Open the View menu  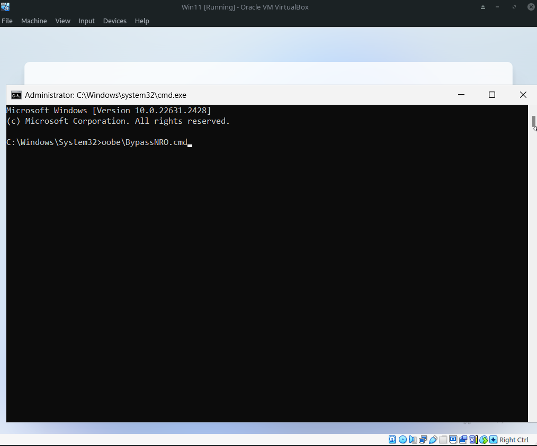click(x=62, y=21)
